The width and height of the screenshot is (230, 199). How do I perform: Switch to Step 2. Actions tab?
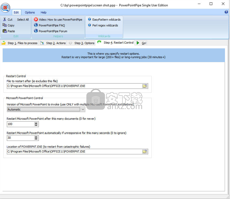(53, 43)
